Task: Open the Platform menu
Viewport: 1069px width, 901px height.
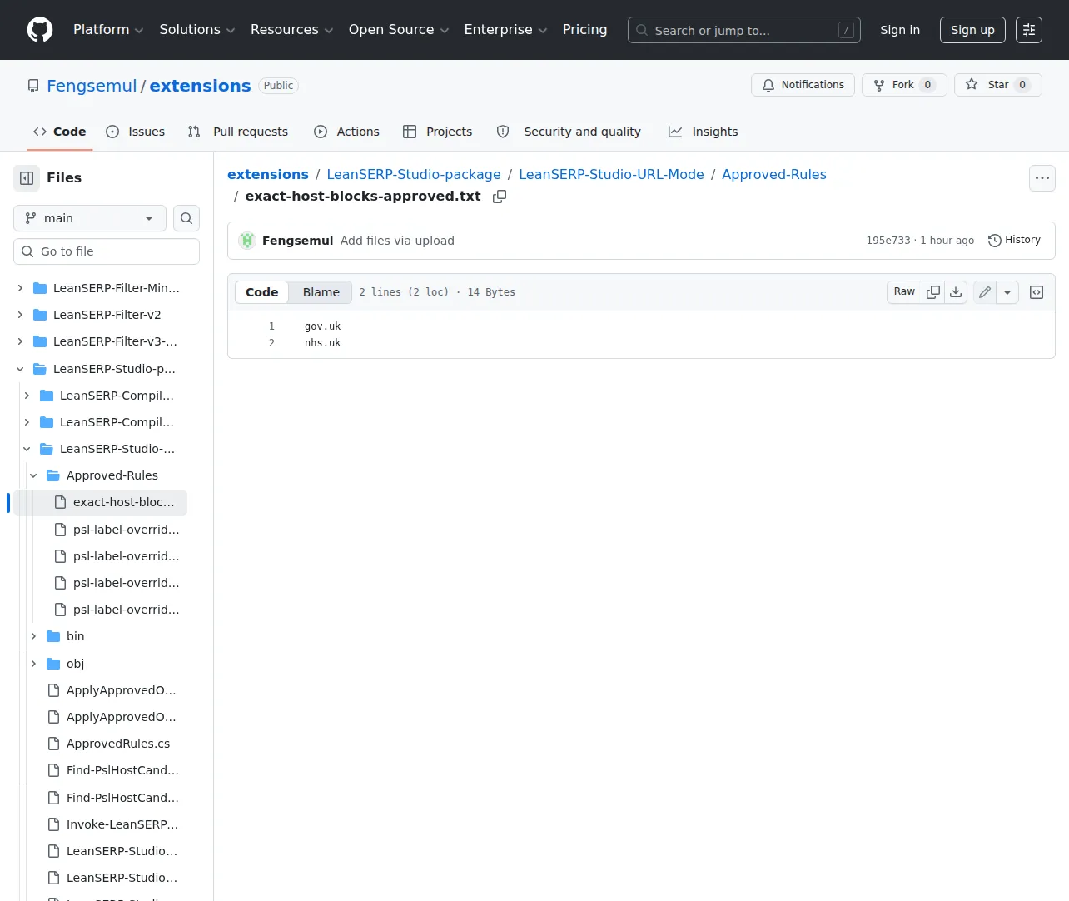Action: point(108,30)
